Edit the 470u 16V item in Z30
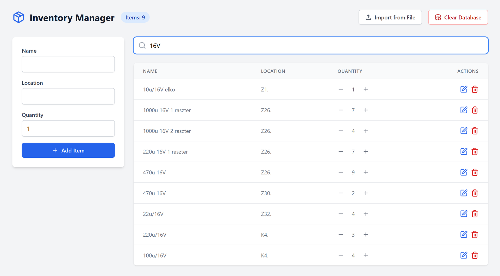 pyautogui.click(x=464, y=193)
